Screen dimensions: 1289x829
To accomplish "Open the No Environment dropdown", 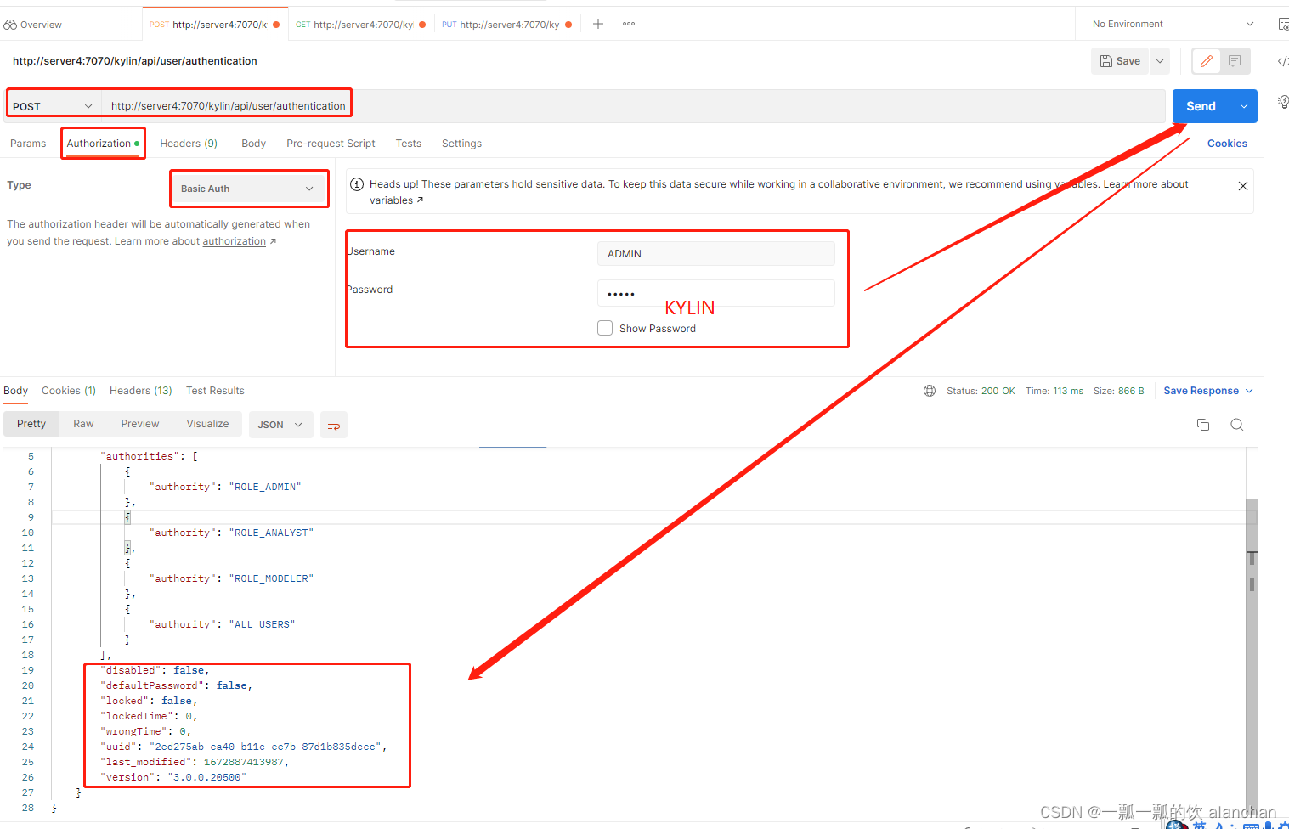I will pyautogui.click(x=1173, y=24).
